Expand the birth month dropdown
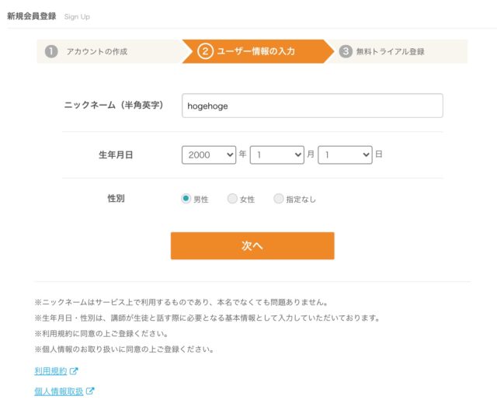497x410 pixels. coord(276,155)
